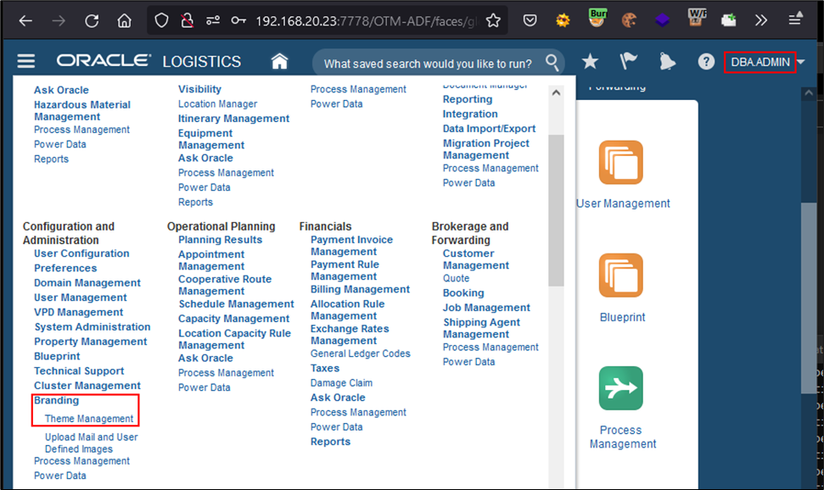This screenshot has height=490, width=824.
Task: Reload the page with the refresh icon
Action: 92,21
